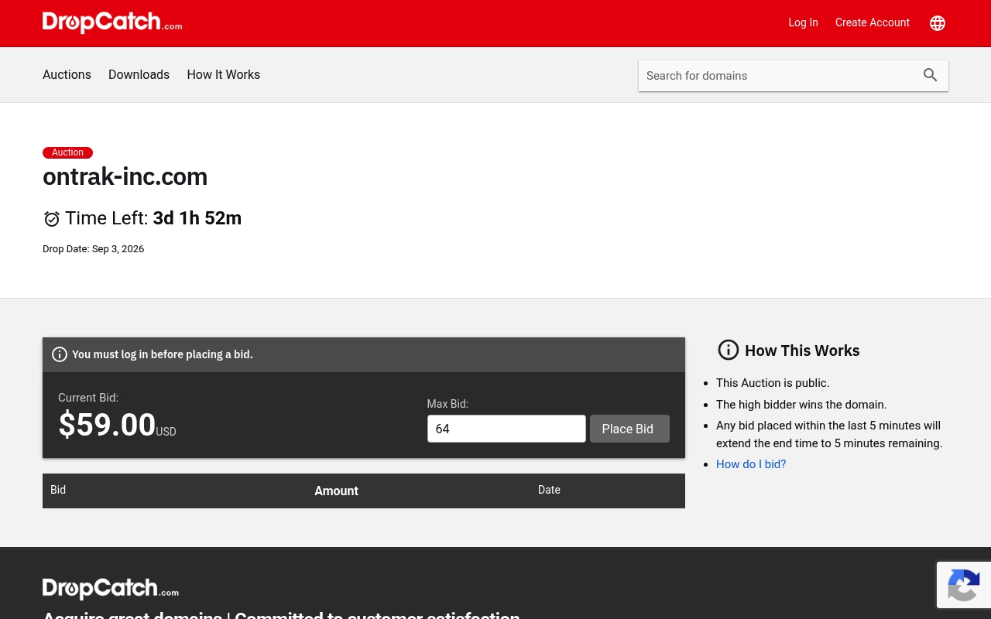Screen dimensions: 991x619
Task: Open How It Works page
Action: pyautogui.click(x=223, y=74)
